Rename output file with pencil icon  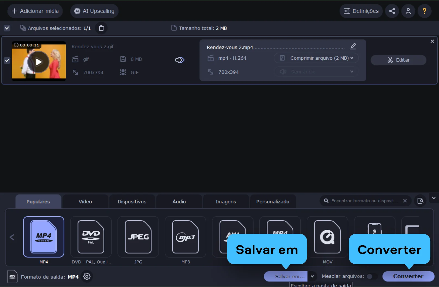353,46
